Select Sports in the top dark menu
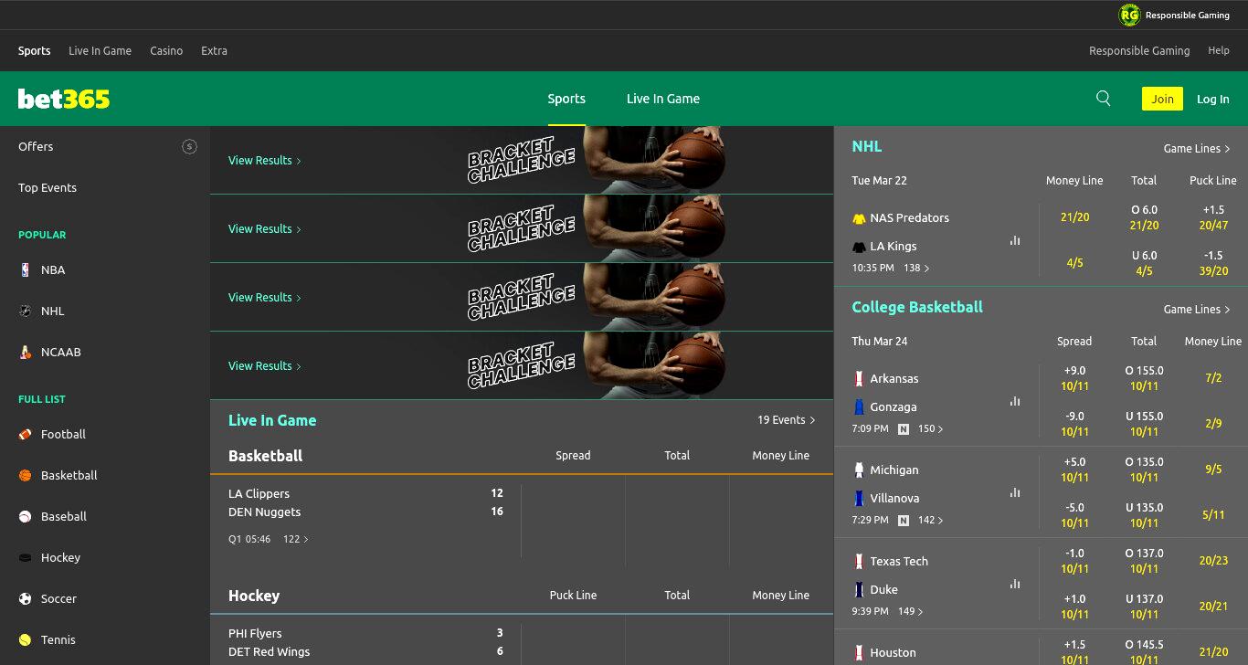1248x665 pixels. (x=35, y=50)
